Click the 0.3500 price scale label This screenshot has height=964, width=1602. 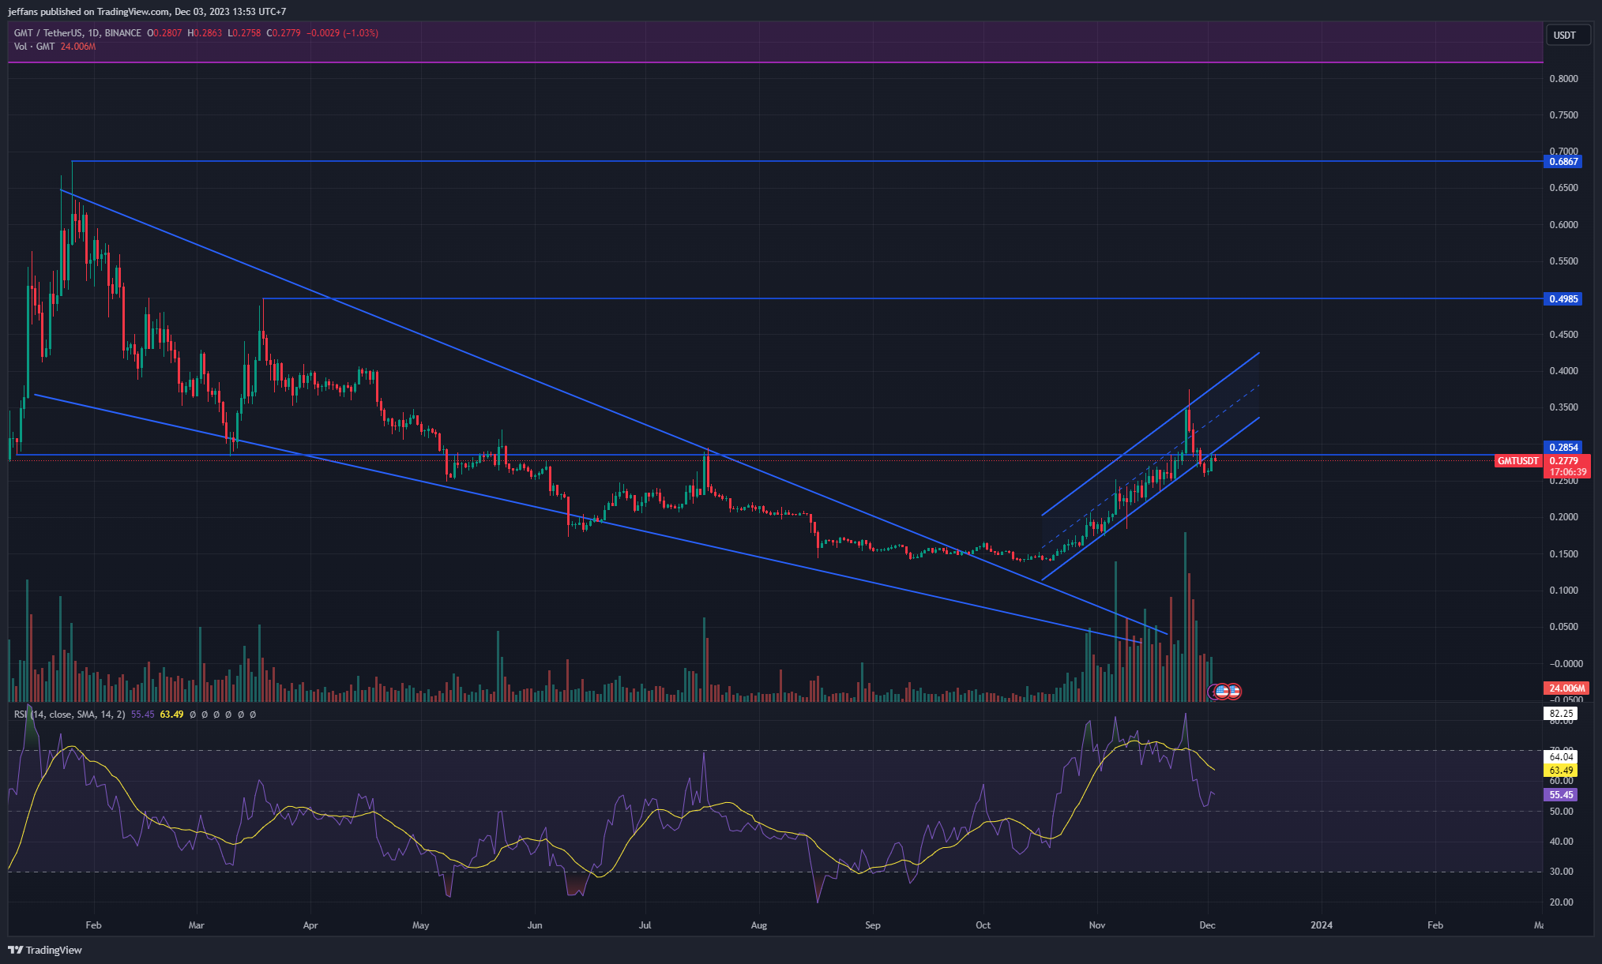click(x=1563, y=407)
